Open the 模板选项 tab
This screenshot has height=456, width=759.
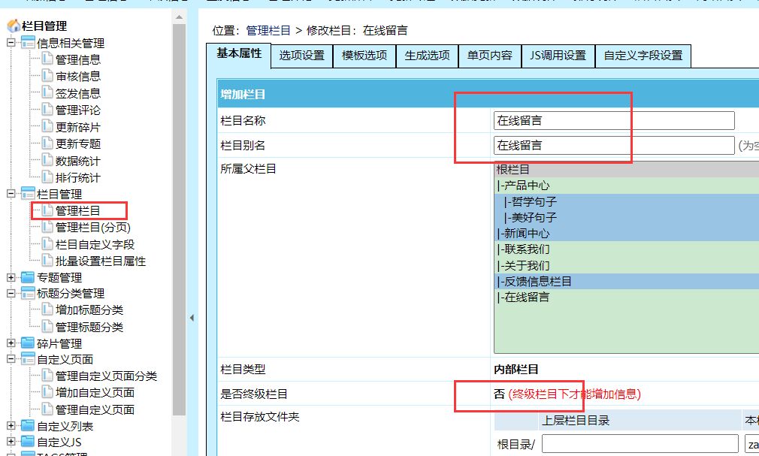pos(364,56)
